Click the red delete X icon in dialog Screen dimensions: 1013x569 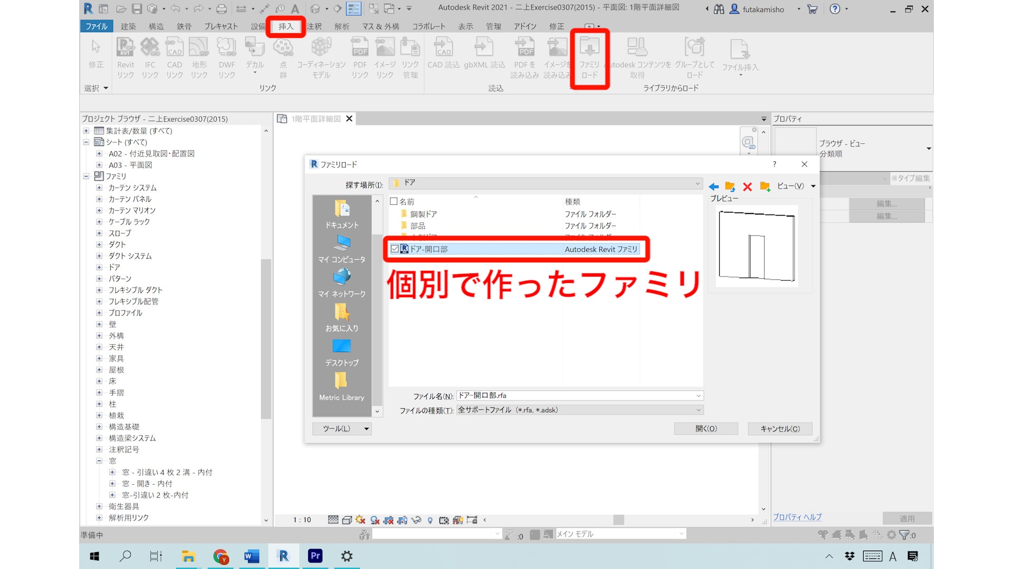747,187
